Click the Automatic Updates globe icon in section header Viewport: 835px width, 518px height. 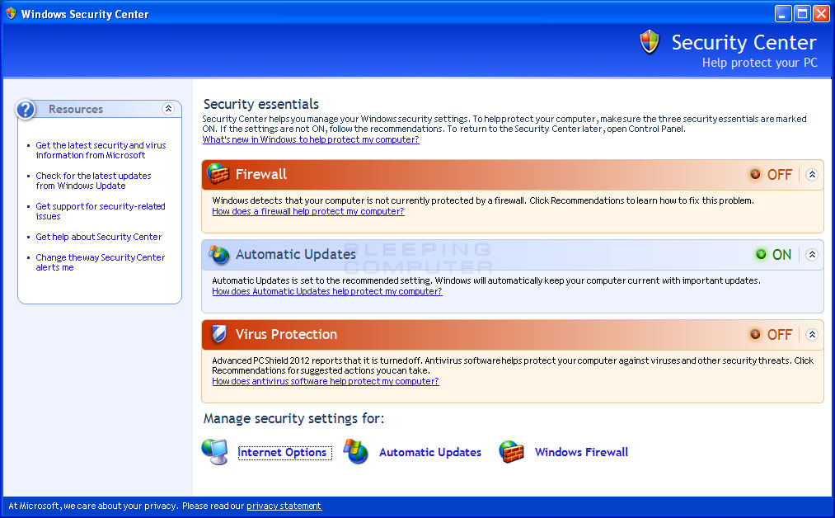click(218, 255)
